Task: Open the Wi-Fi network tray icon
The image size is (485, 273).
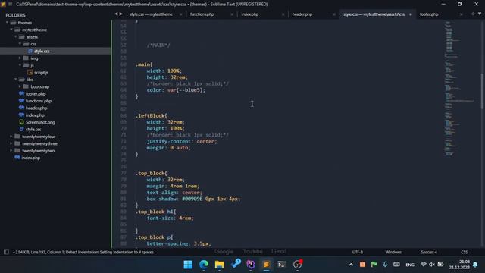Action: 424,265
